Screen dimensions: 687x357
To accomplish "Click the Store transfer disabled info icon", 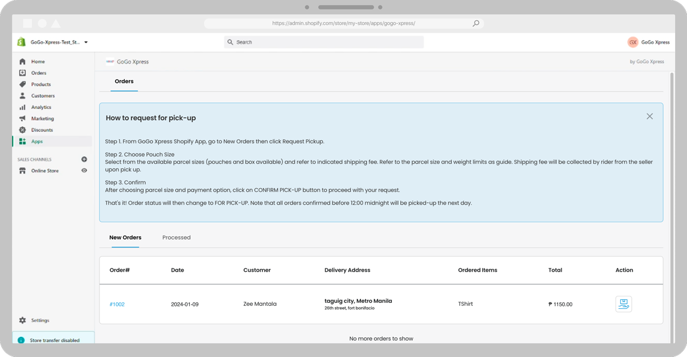I will tap(21, 340).
